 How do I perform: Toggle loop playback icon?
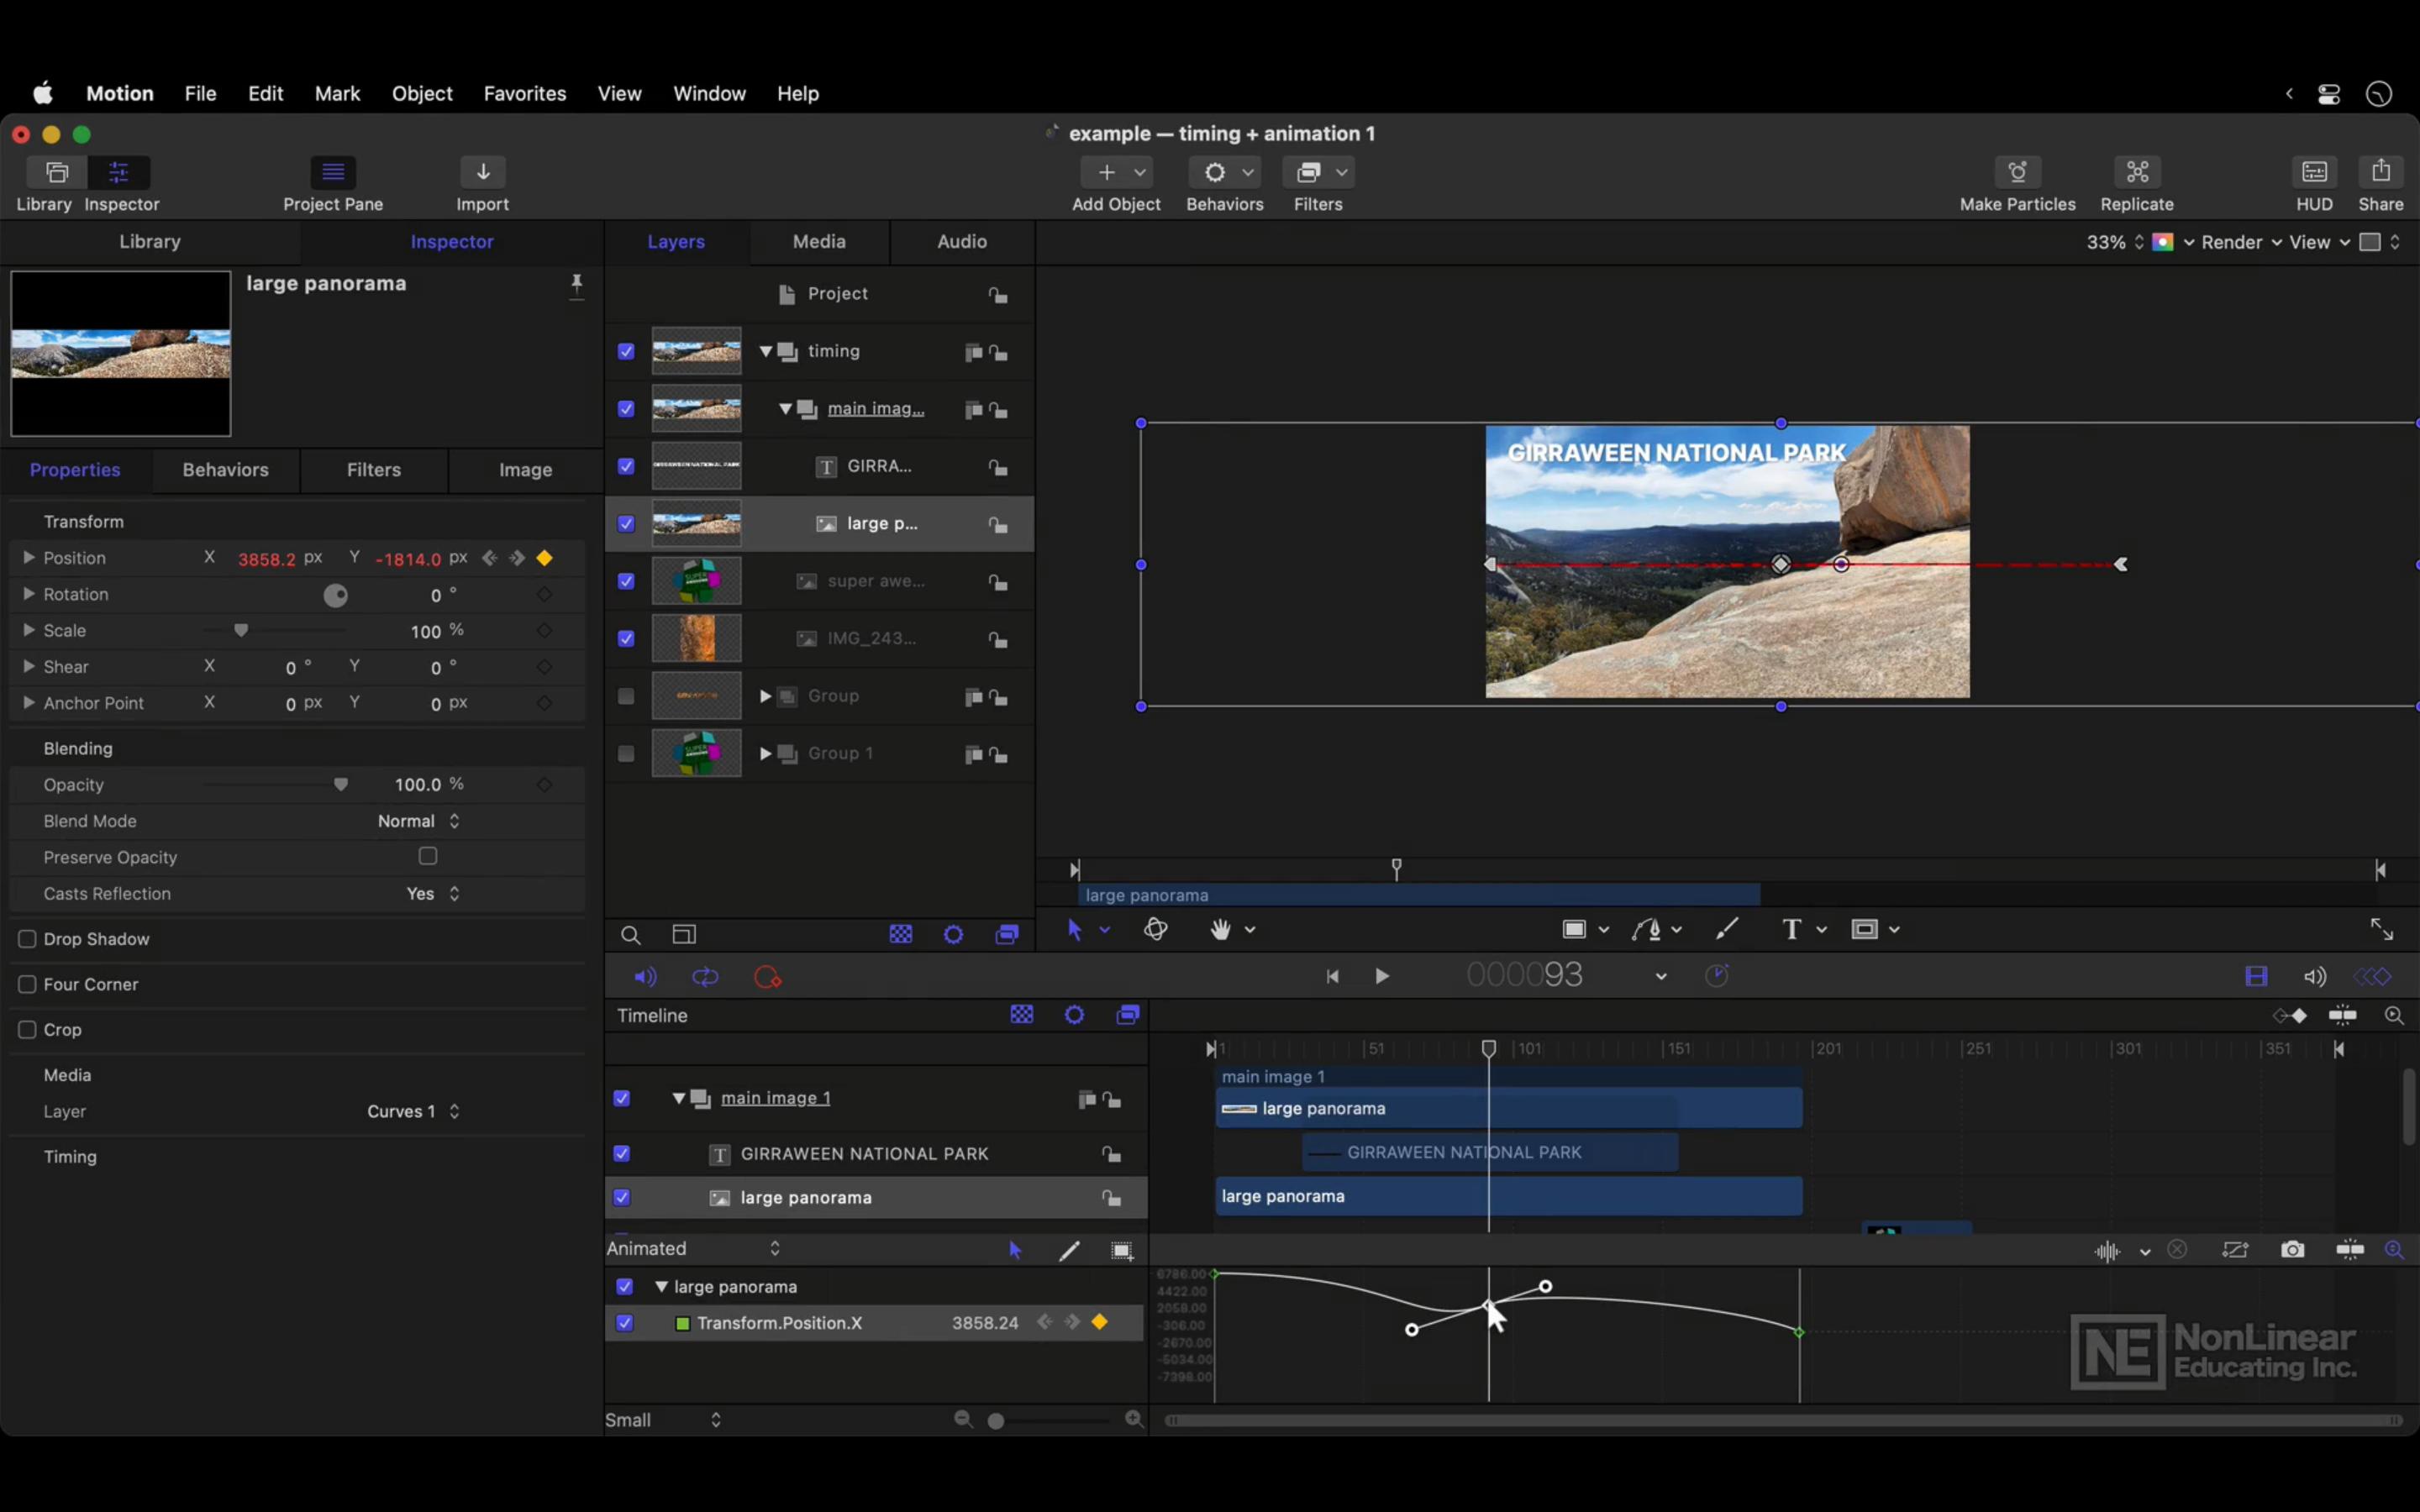click(x=705, y=977)
